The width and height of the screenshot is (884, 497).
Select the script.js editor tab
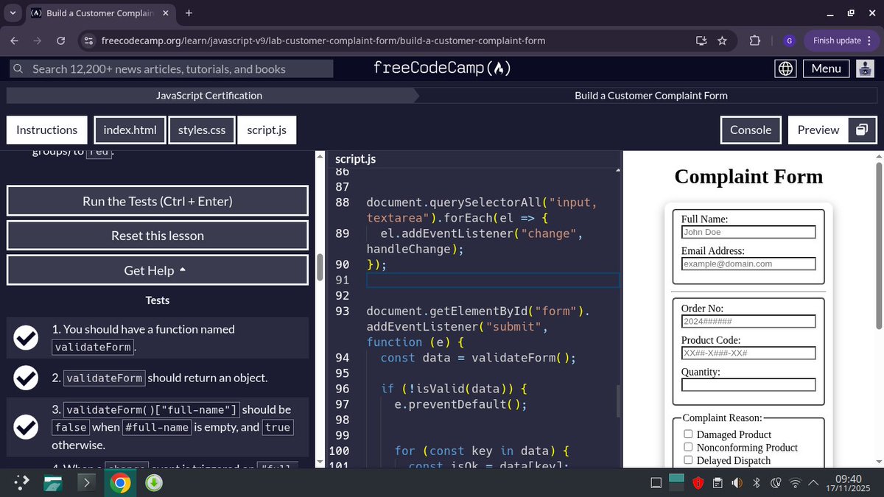click(x=267, y=130)
